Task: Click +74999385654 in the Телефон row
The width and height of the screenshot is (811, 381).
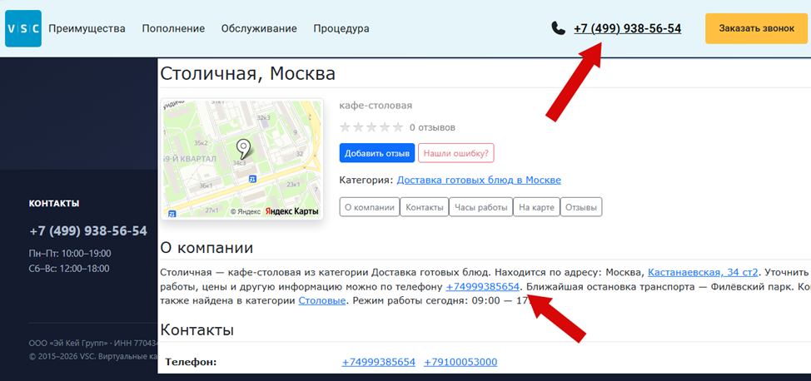Action: 378,362
